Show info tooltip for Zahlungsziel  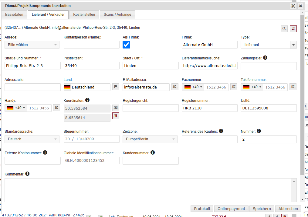(x=265, y=58)
